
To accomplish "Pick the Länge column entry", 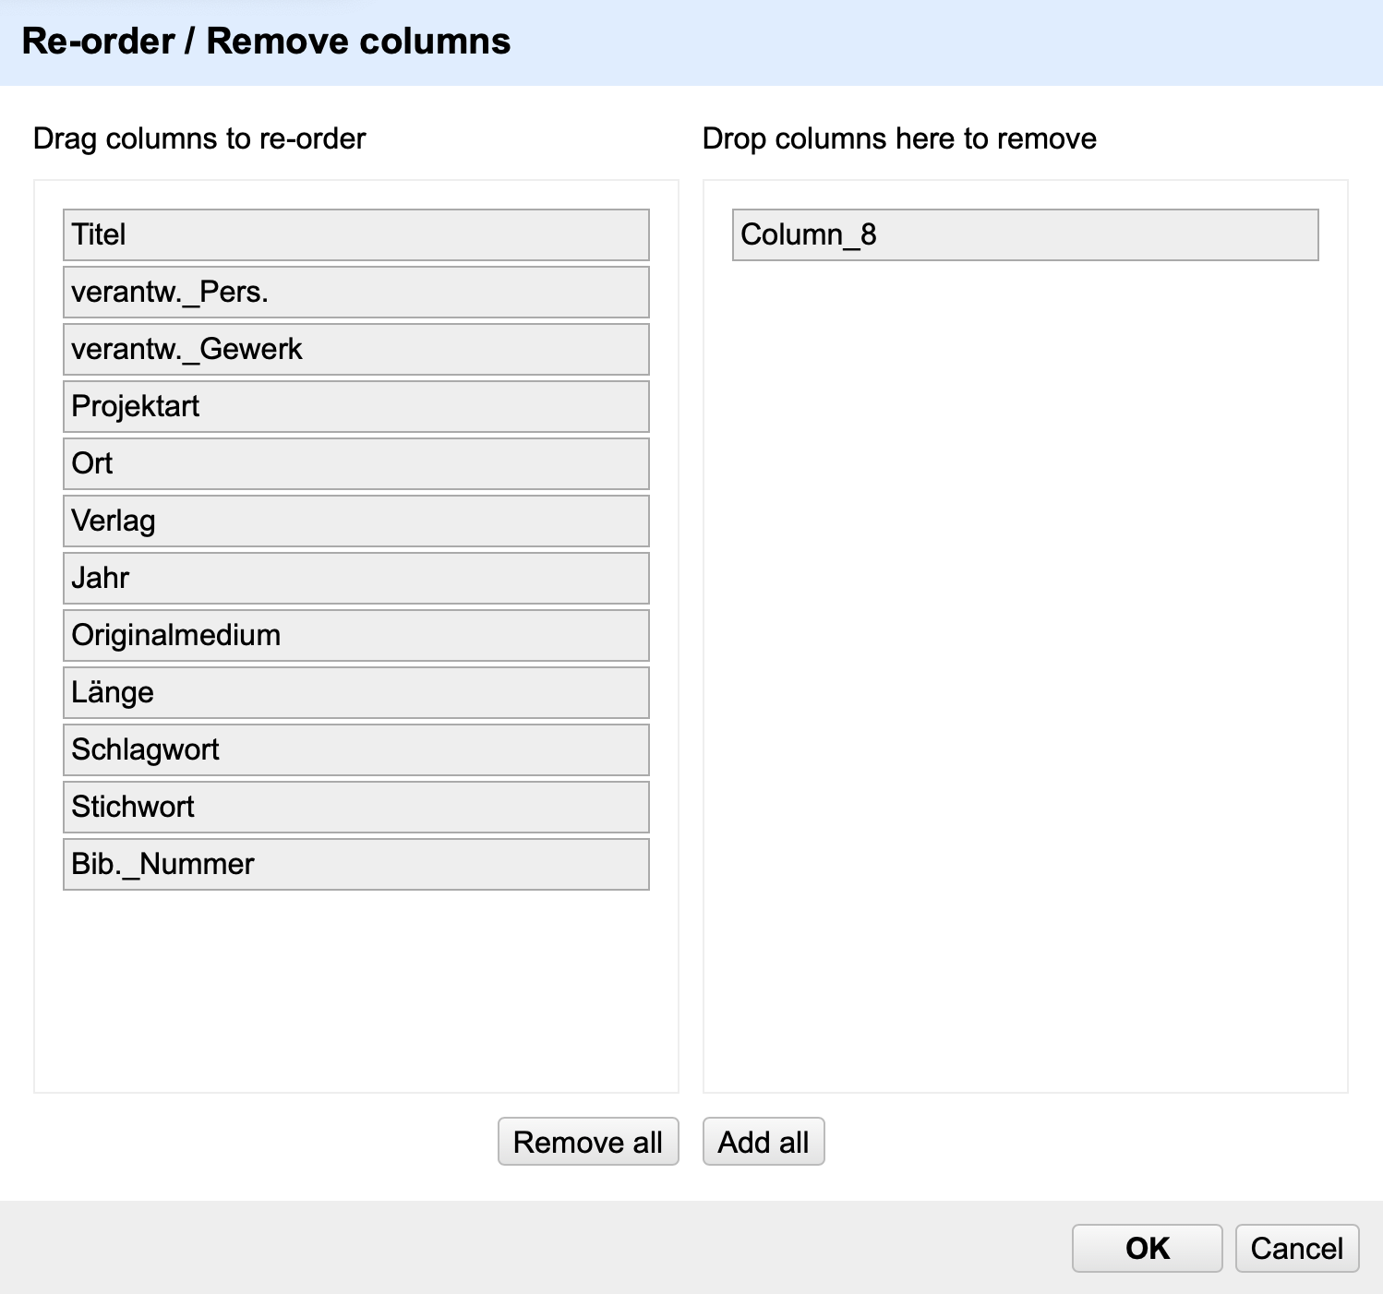I will coord(355,692).
